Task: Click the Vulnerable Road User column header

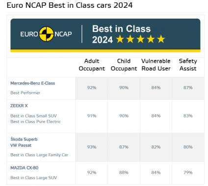Action: (x=156, y=65)
